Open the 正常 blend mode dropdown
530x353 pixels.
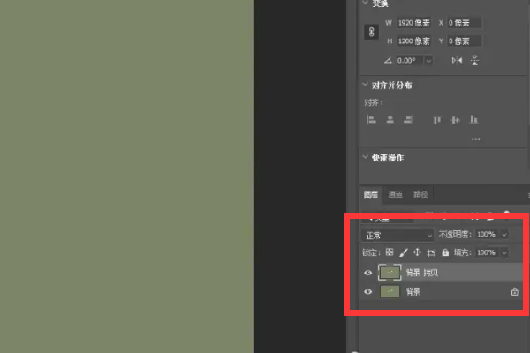coord(397,235)
